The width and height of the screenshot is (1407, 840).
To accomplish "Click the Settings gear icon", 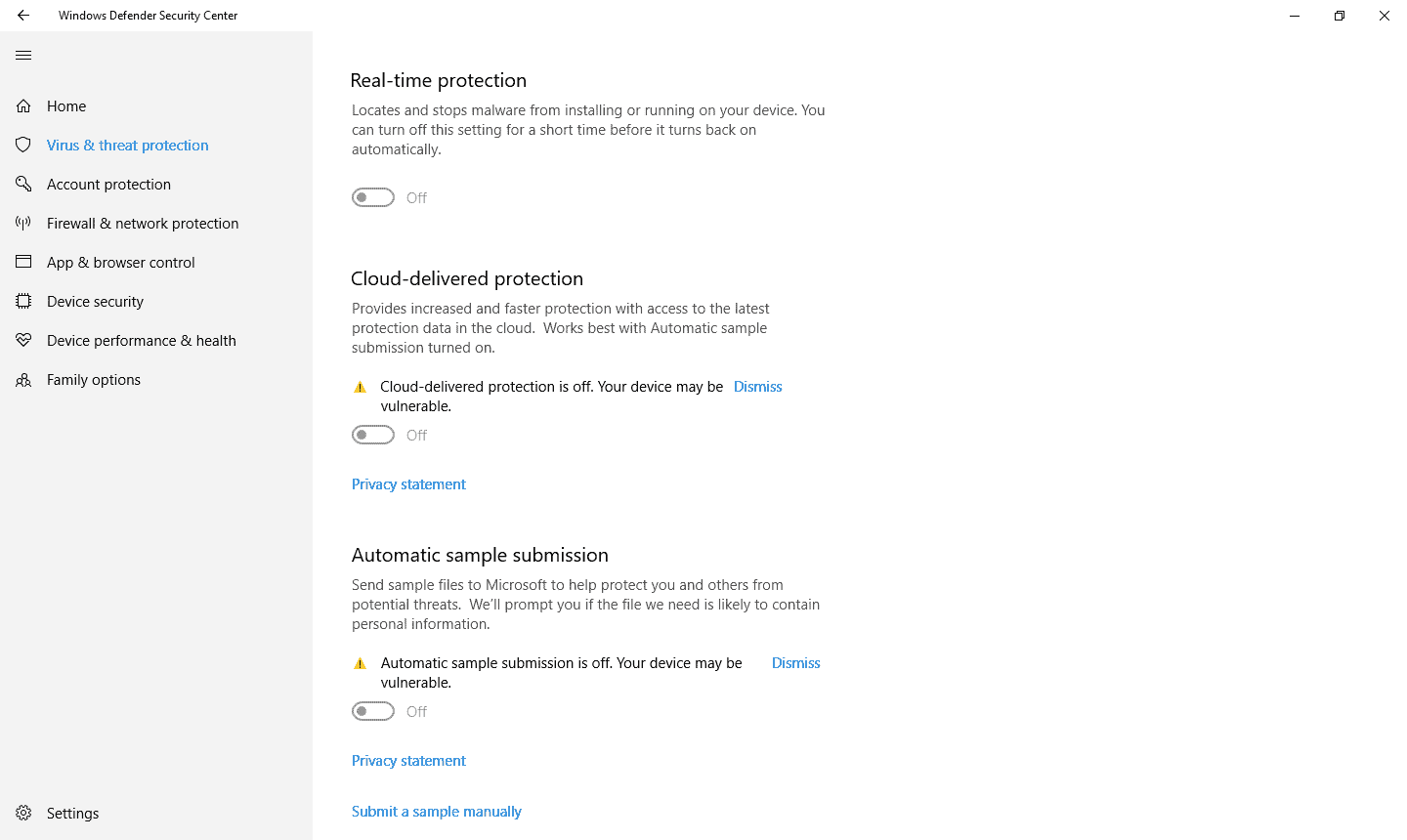I will [23, 813].
